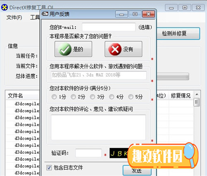Click the red cross 没有 button

(123, 49)
